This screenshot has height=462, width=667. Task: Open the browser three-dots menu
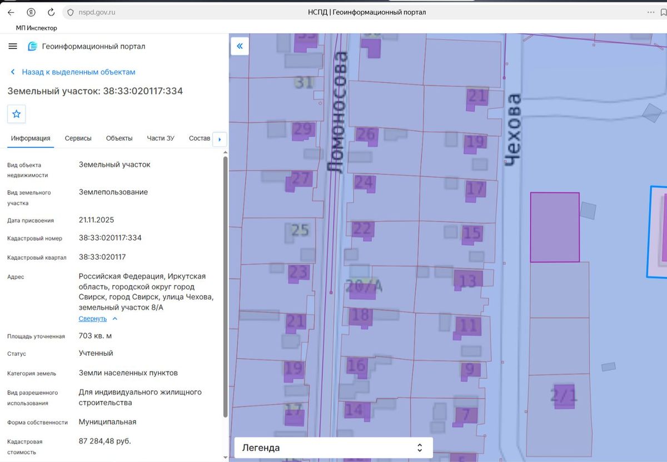click(x=651, y=12)
